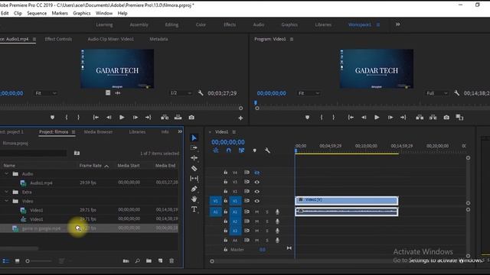Select the Track Select Forward tool
490x275 pixels.
coord(194,147)
